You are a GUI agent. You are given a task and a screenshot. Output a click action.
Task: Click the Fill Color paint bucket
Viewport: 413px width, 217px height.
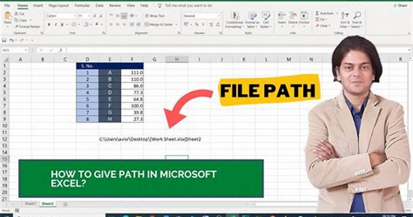point(86,25)
